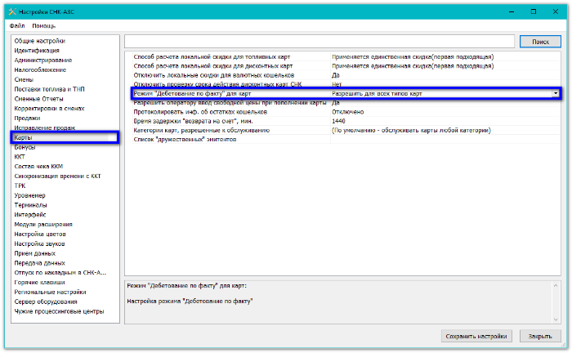Select the Общие настройки category
This screenshot has height=353, width=572.
point(39,41)
